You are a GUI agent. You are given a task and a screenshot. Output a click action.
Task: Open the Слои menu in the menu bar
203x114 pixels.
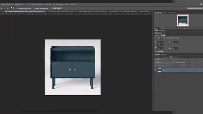click(x=27, y=5)
